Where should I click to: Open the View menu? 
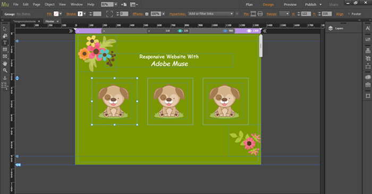point(62,4)
